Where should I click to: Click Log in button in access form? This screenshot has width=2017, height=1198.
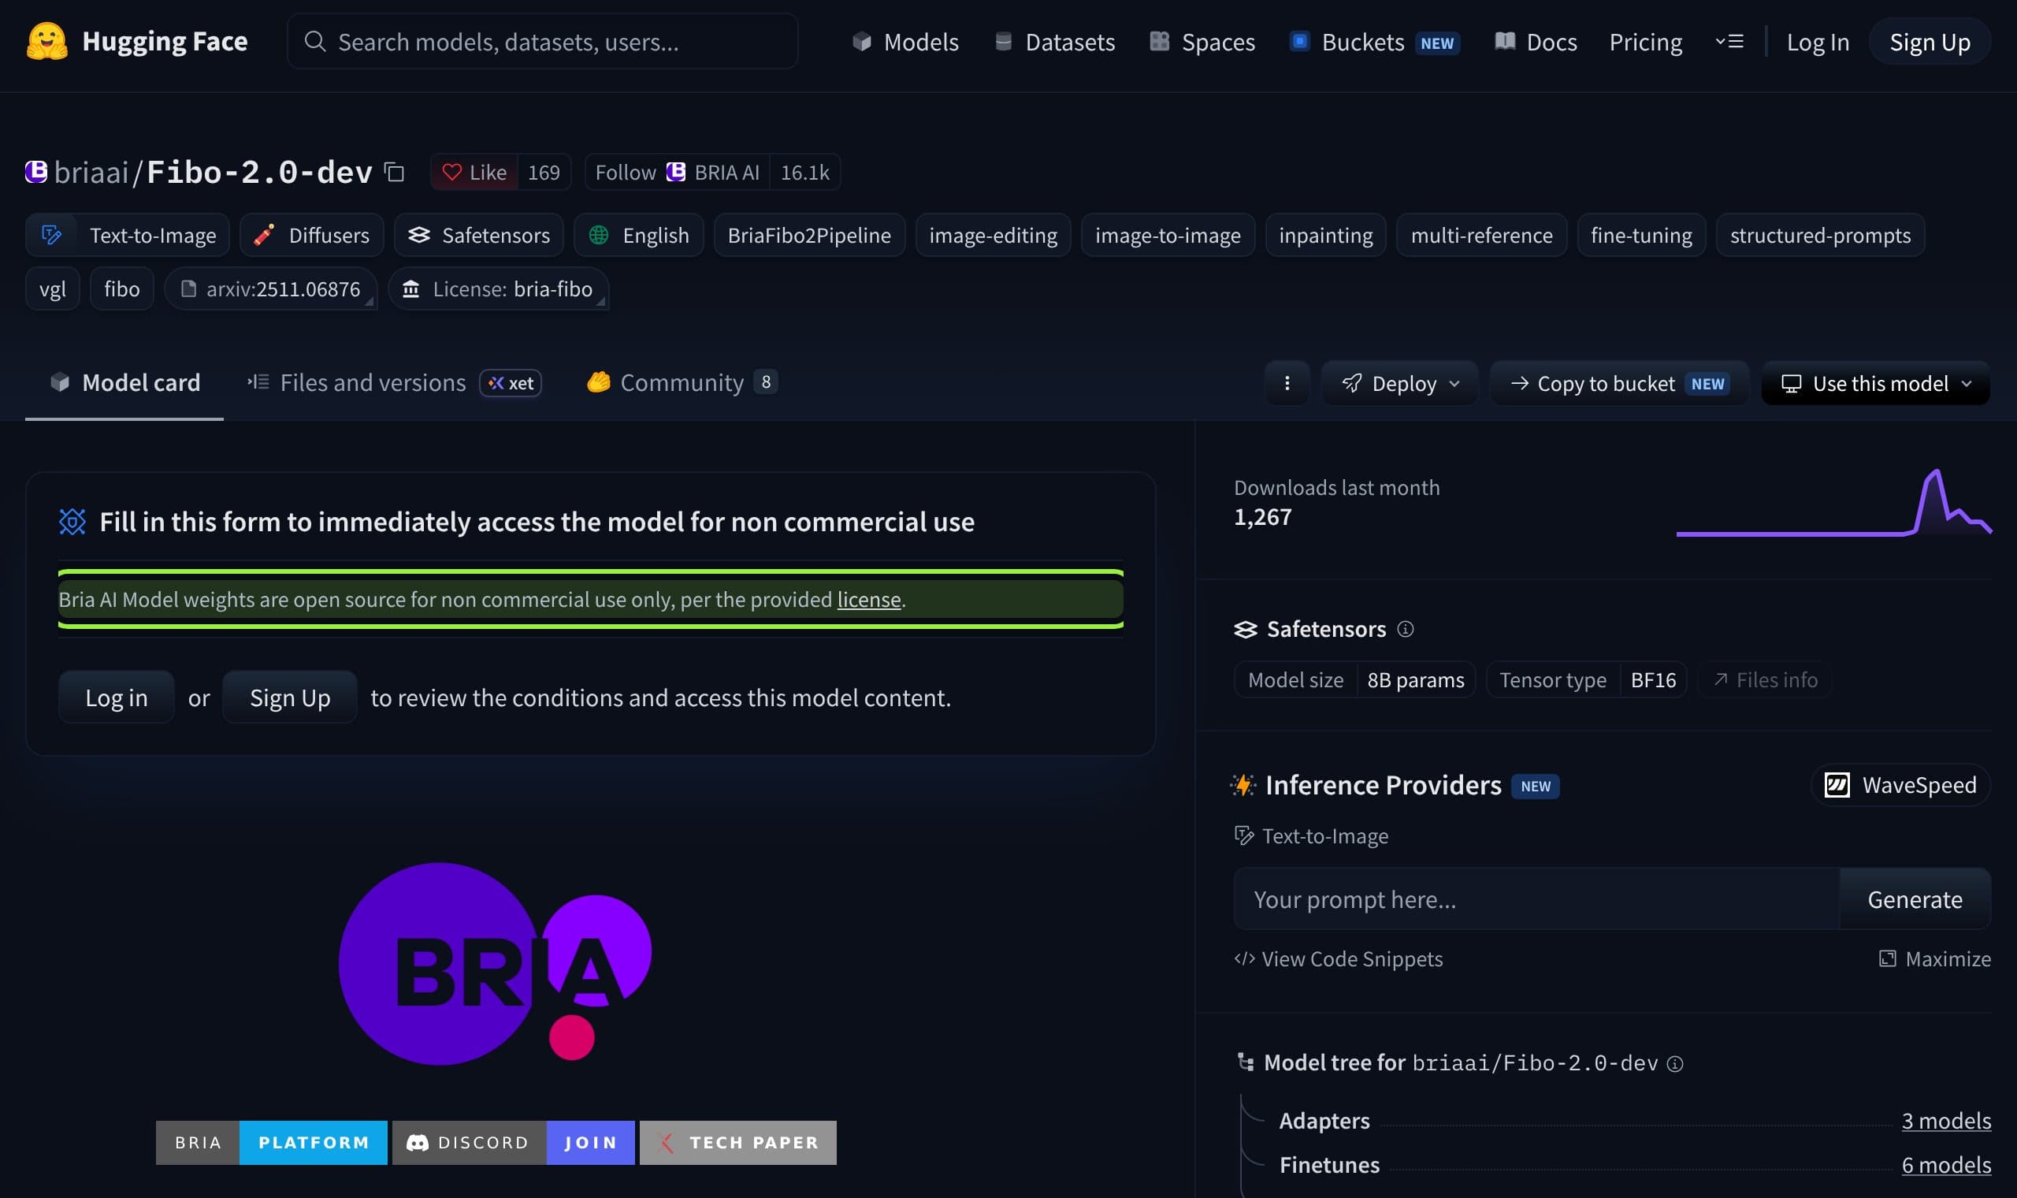click(116, 697)
